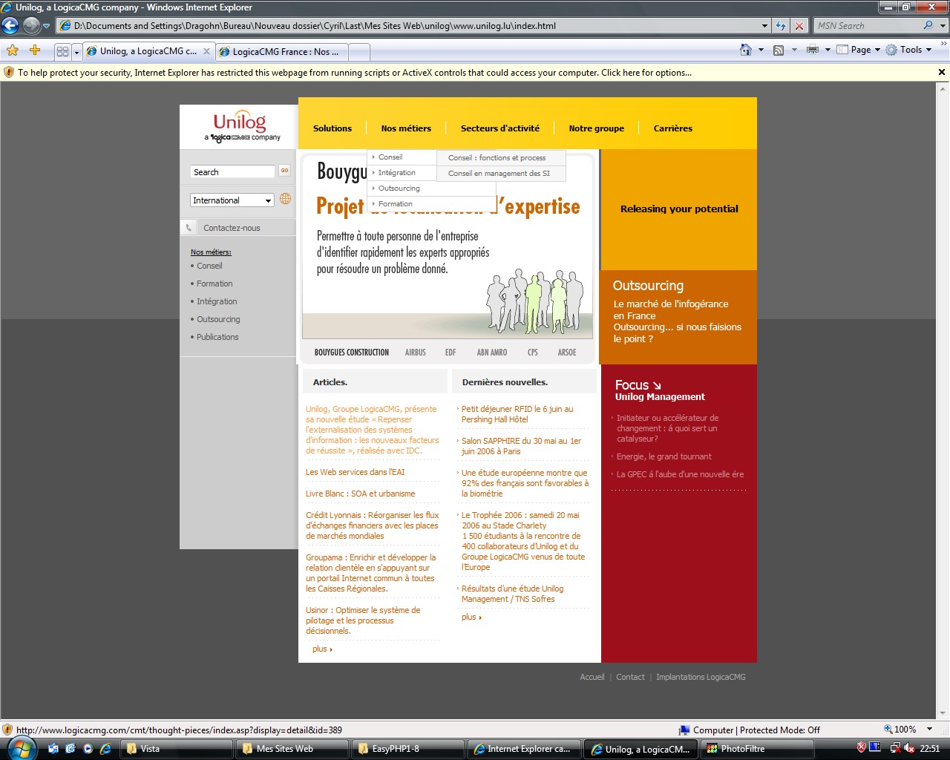Open the Page menu
This screenshot has width=950, height=760.
[858, 50]
